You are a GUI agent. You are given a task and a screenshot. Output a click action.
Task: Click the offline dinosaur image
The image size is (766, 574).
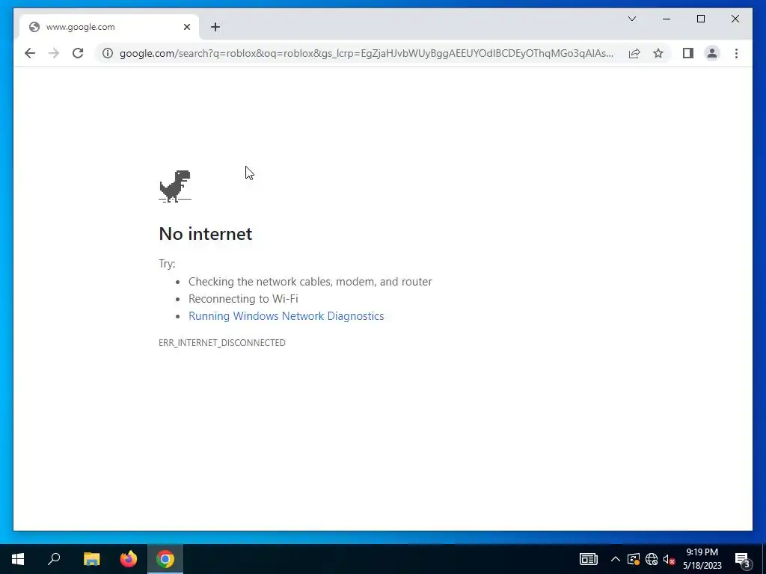175,186
